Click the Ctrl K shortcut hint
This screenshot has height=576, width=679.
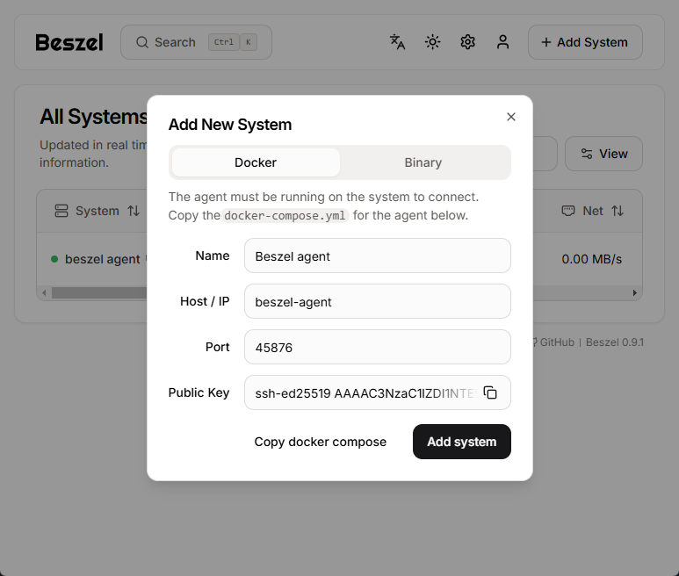click(x=233, y=42)
